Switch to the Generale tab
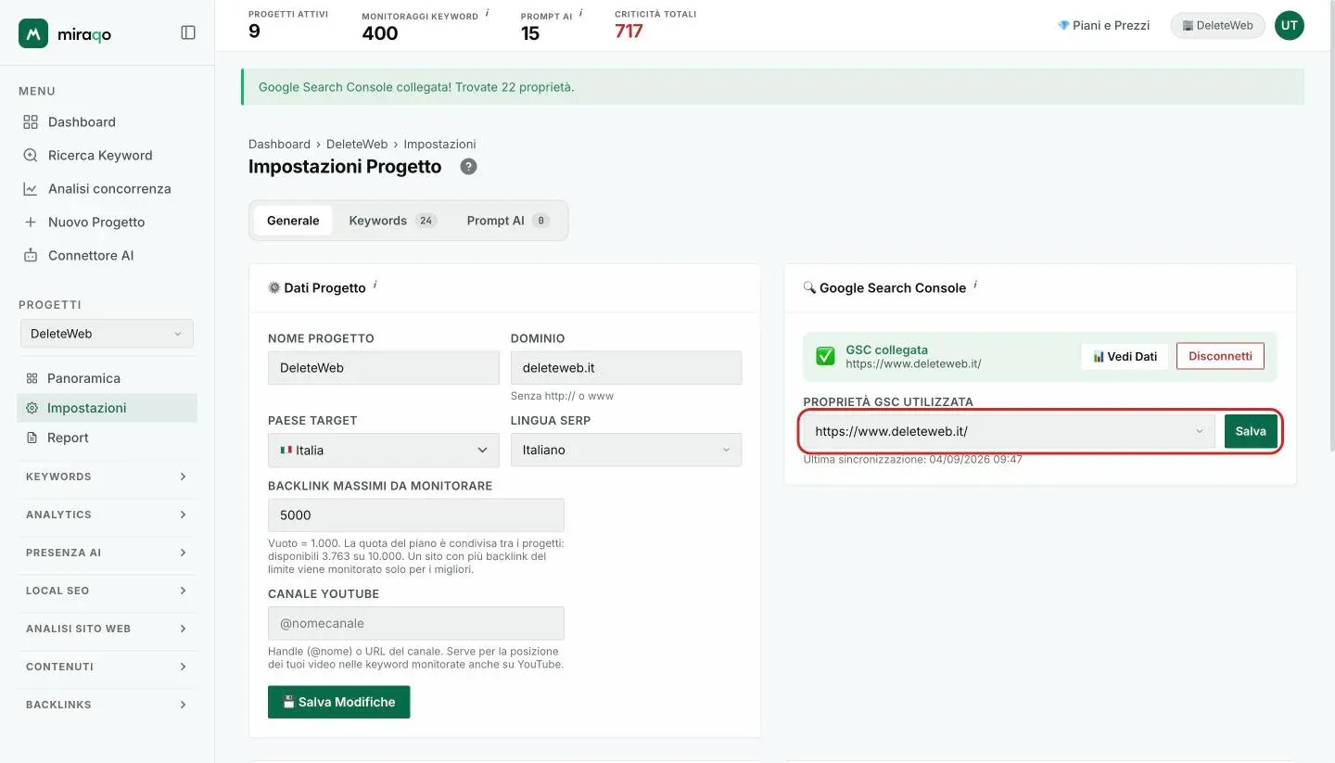 coord(293,221)
